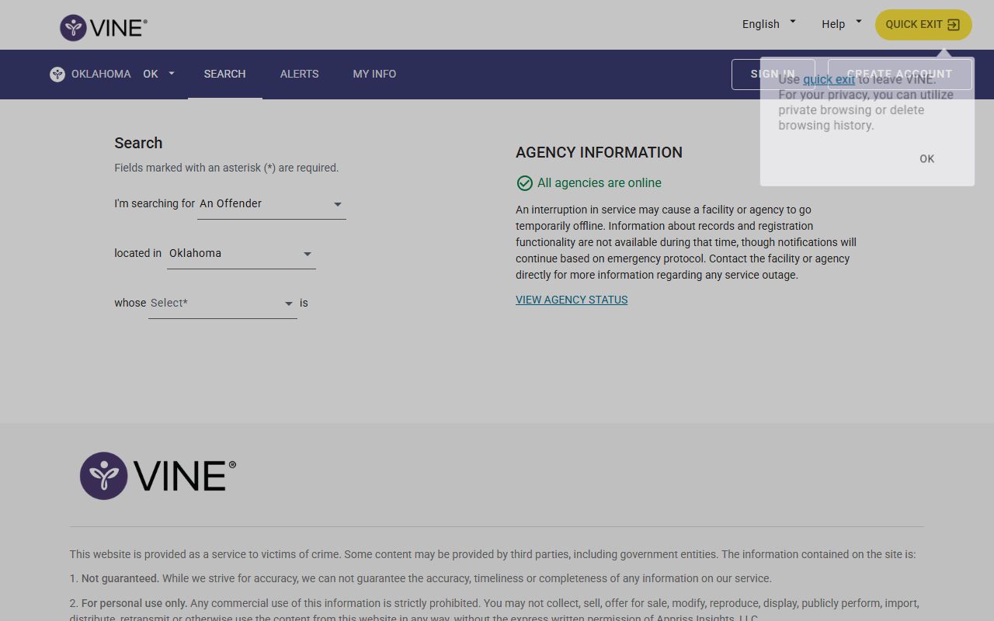Open the View Agency Status link
The image size is (994, 621).
point(572,300)
